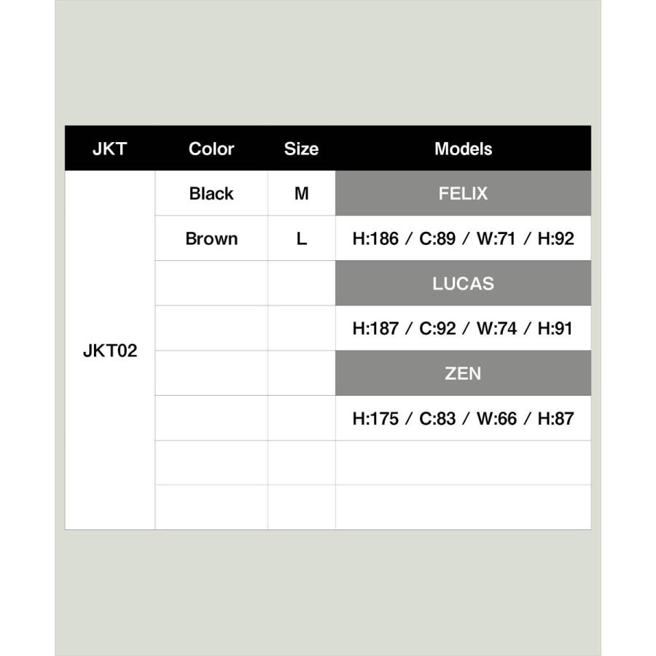
Task: Click the Models column header
Action: 463,149
